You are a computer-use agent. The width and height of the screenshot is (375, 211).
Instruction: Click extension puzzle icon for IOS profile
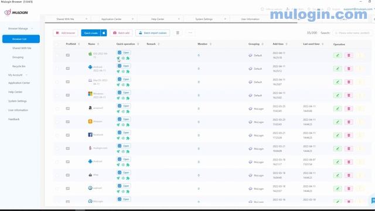[128, 58]
